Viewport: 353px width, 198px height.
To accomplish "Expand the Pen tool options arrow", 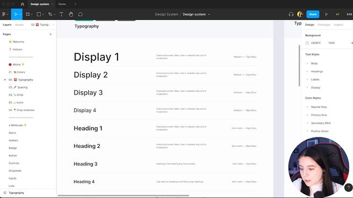I will pyautogui.click(x=55, y=15).
